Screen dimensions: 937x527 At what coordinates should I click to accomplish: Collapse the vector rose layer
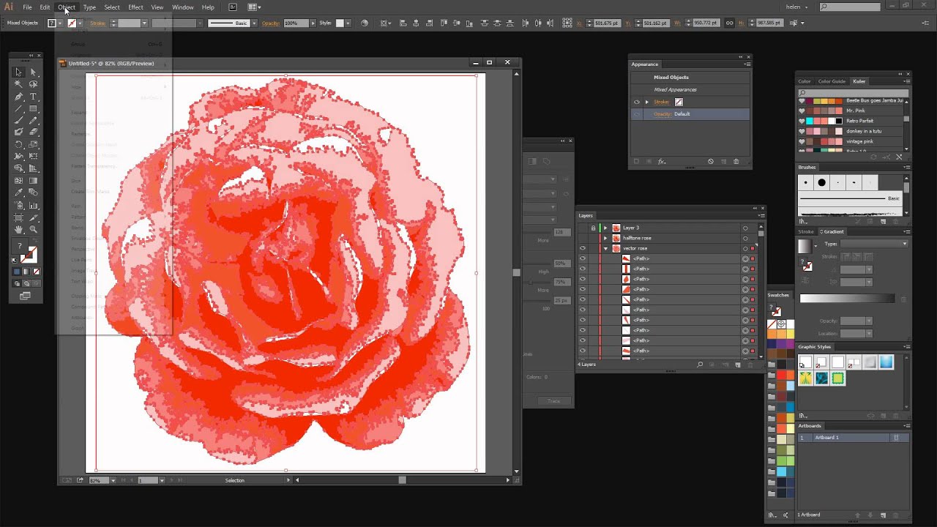pos(605,248)
